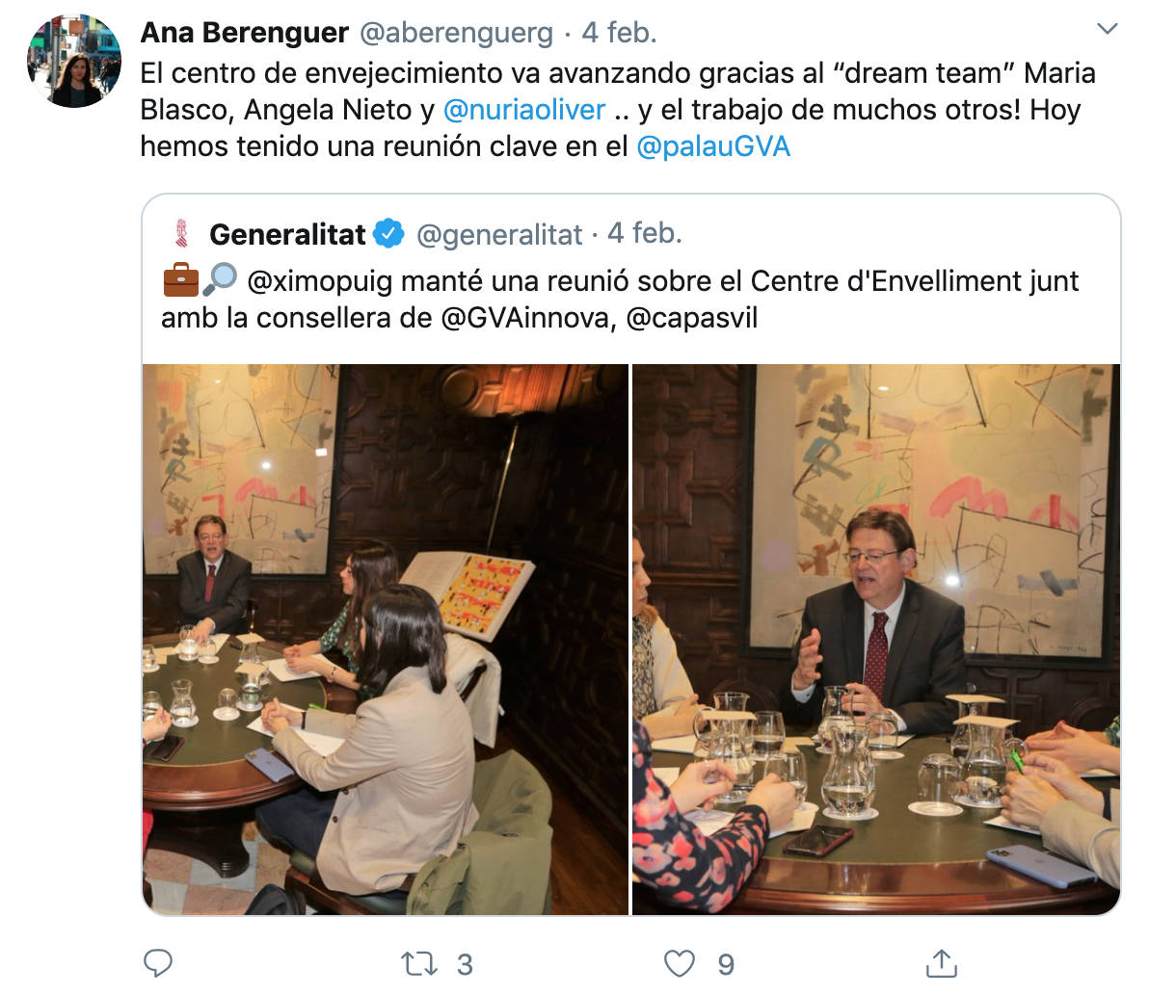Image resolution: width=1149 pixels, height=996 pixels.
Task: Click the Generalitat account name
Action: 287,234
